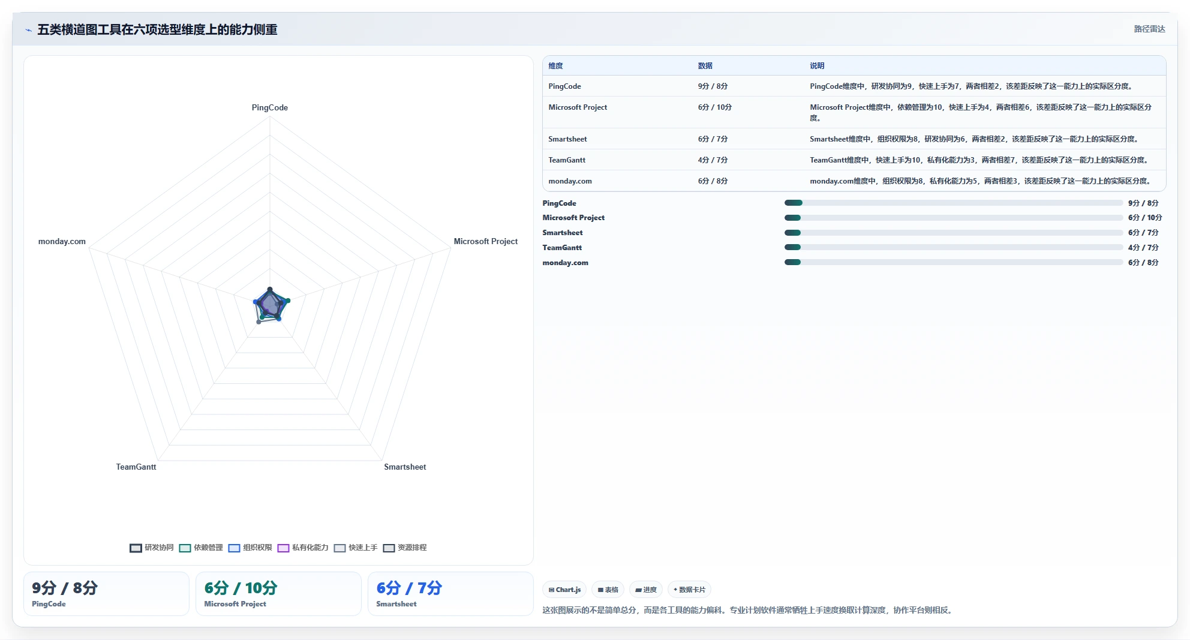Click the 6分 / 10分 value beside Microsoft Project bar
Image resolution: width=1190 pixels, height=640 pixels.
coord(1145,218)
